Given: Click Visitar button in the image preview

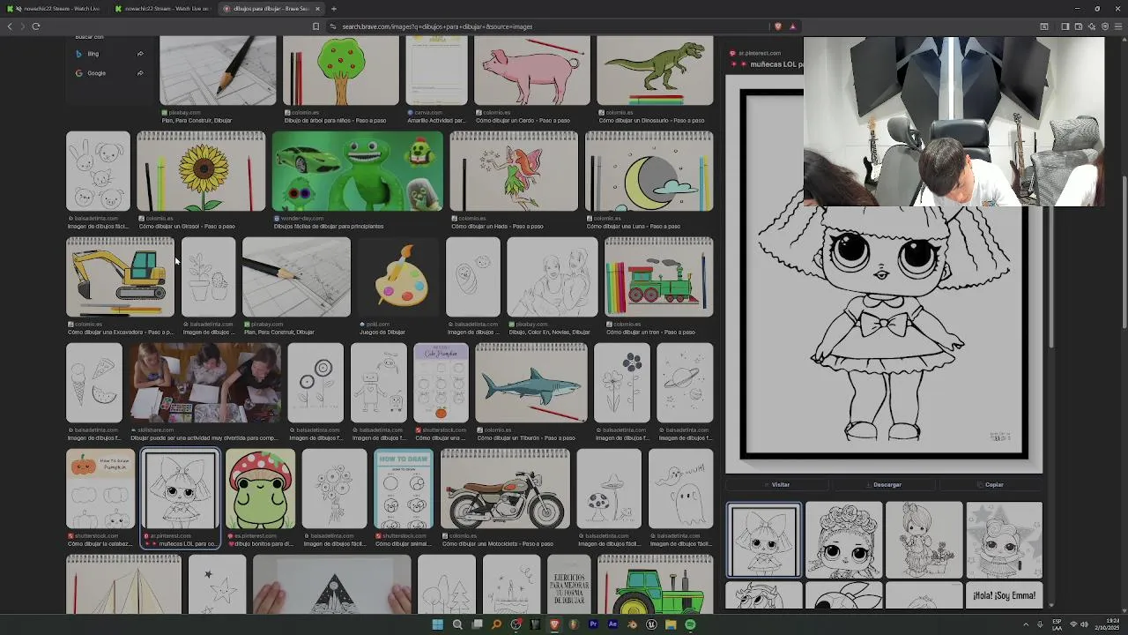Looking at the screenshot, I should tap(776, 484).
